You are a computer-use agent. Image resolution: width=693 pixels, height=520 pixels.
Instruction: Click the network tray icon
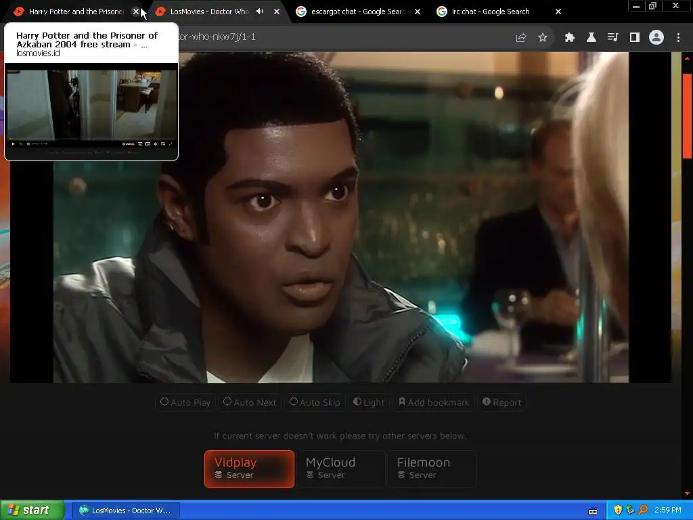(x=630, y=511)
